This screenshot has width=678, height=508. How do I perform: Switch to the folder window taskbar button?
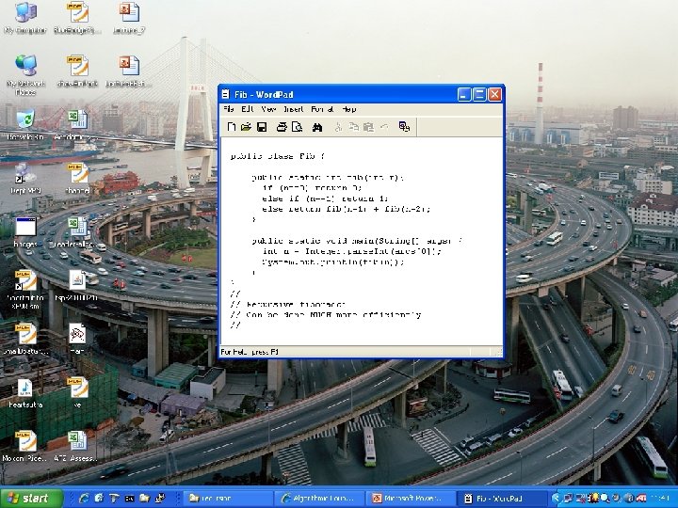[227, 499]
